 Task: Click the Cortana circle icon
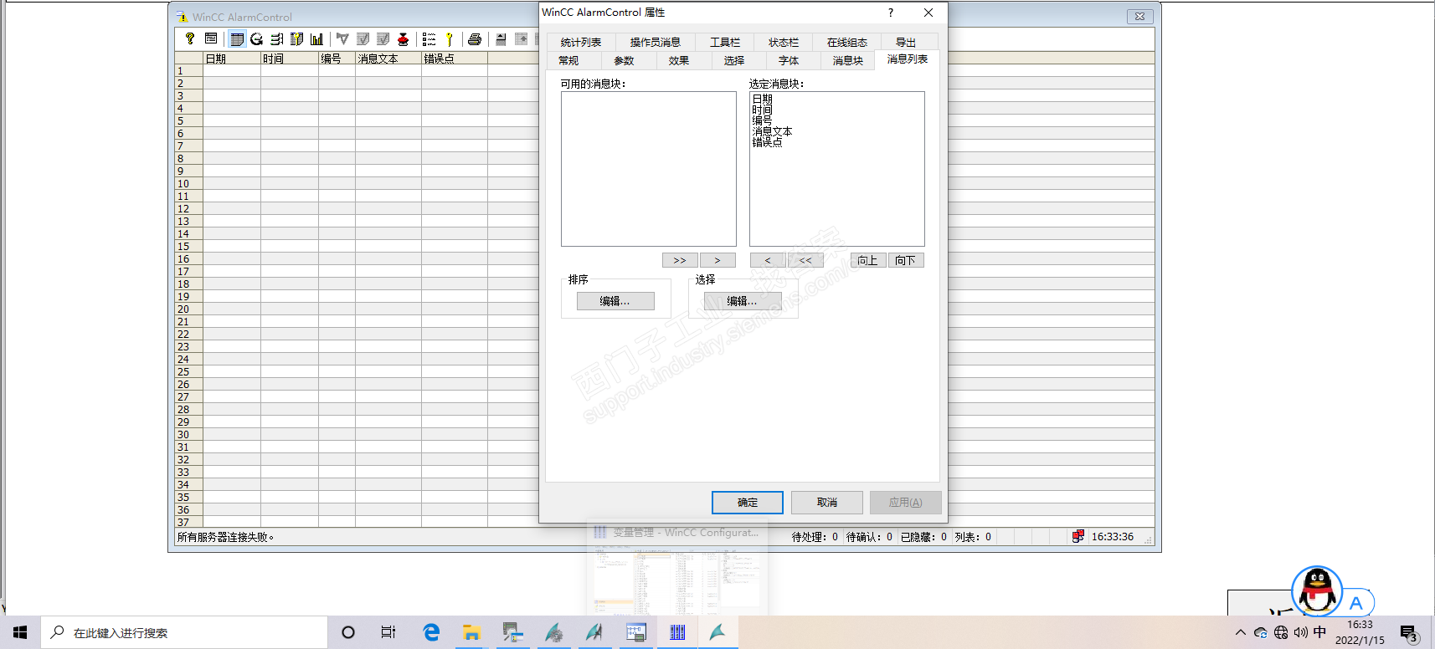point(348,632)
